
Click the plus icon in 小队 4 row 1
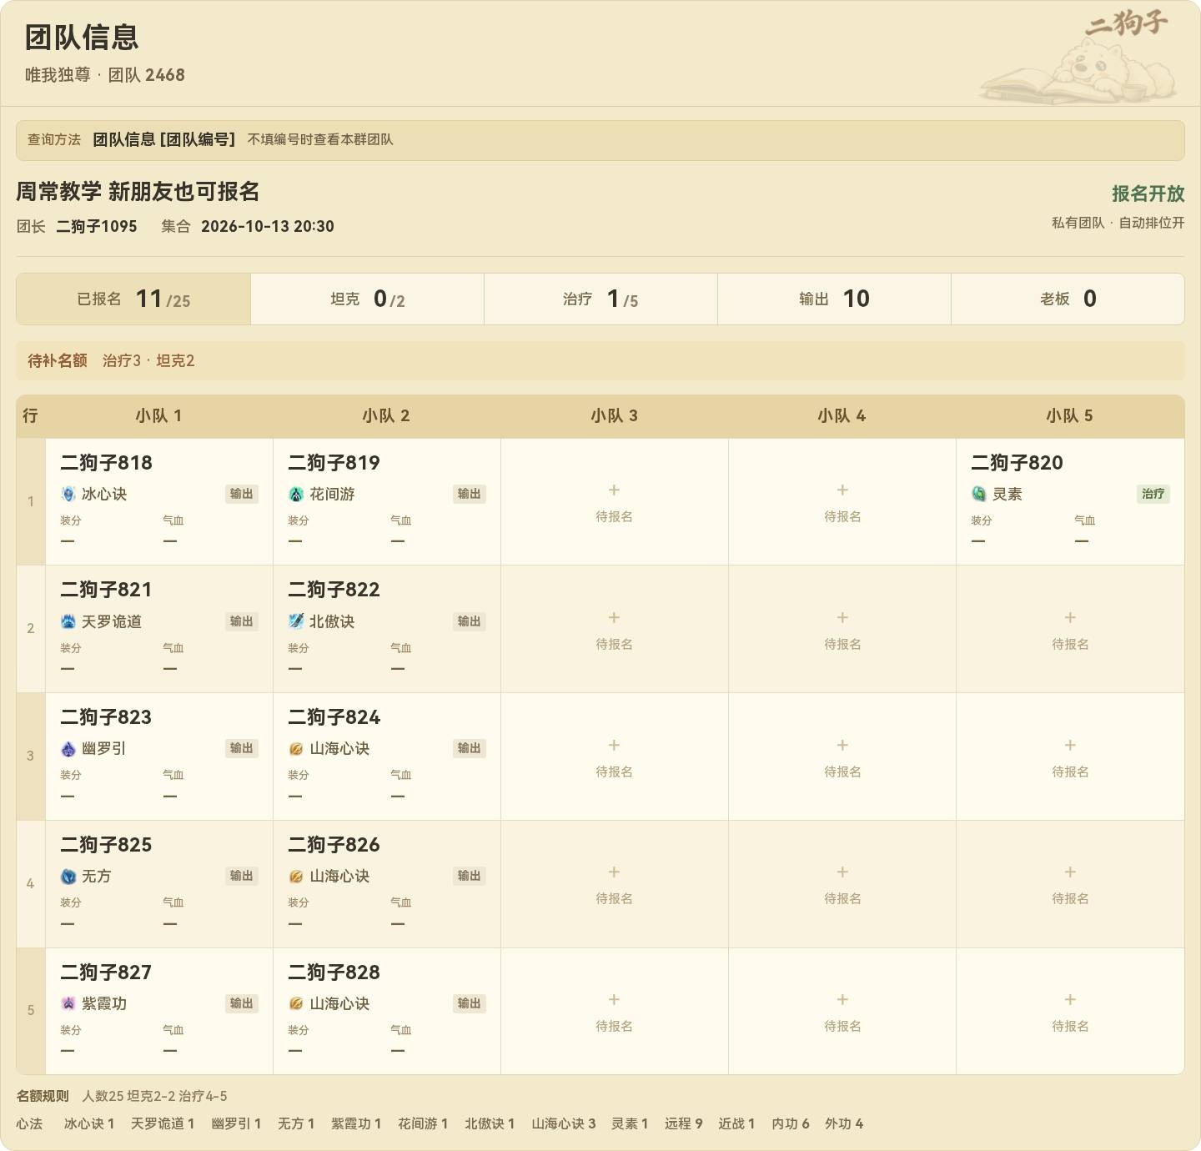[x=842, y=490]
